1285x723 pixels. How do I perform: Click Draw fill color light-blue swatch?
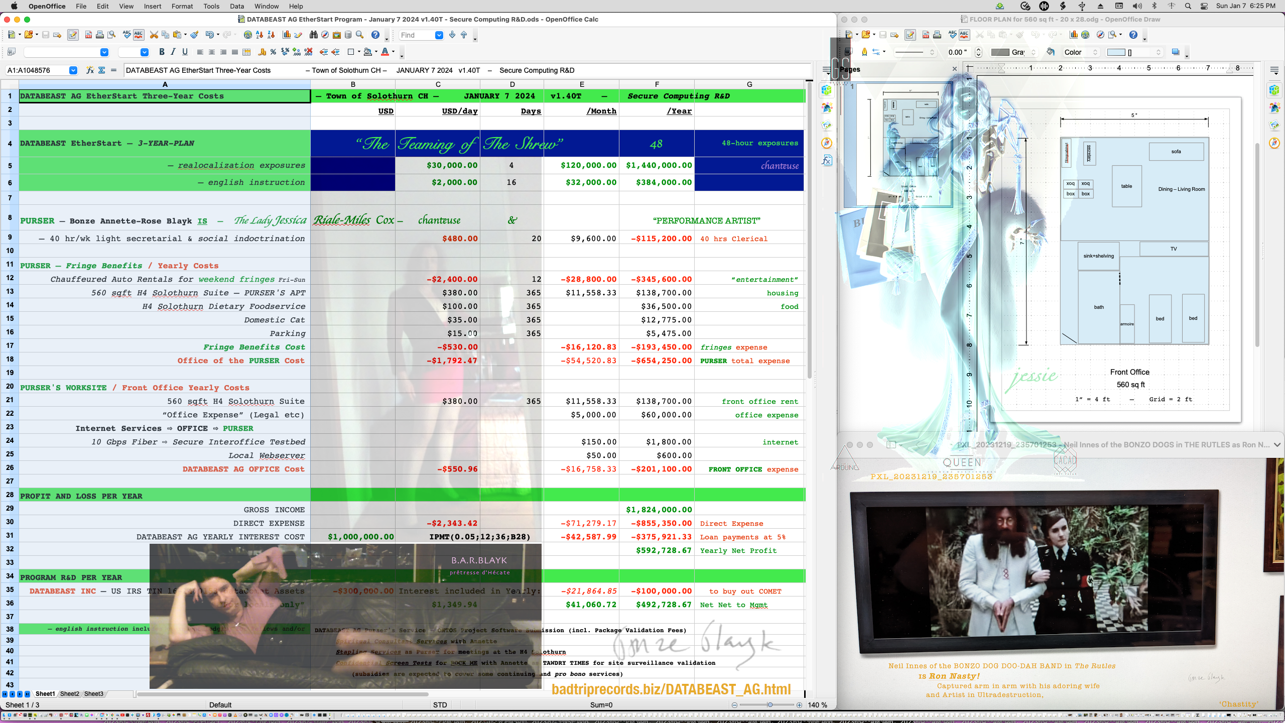click(1116, 52)
